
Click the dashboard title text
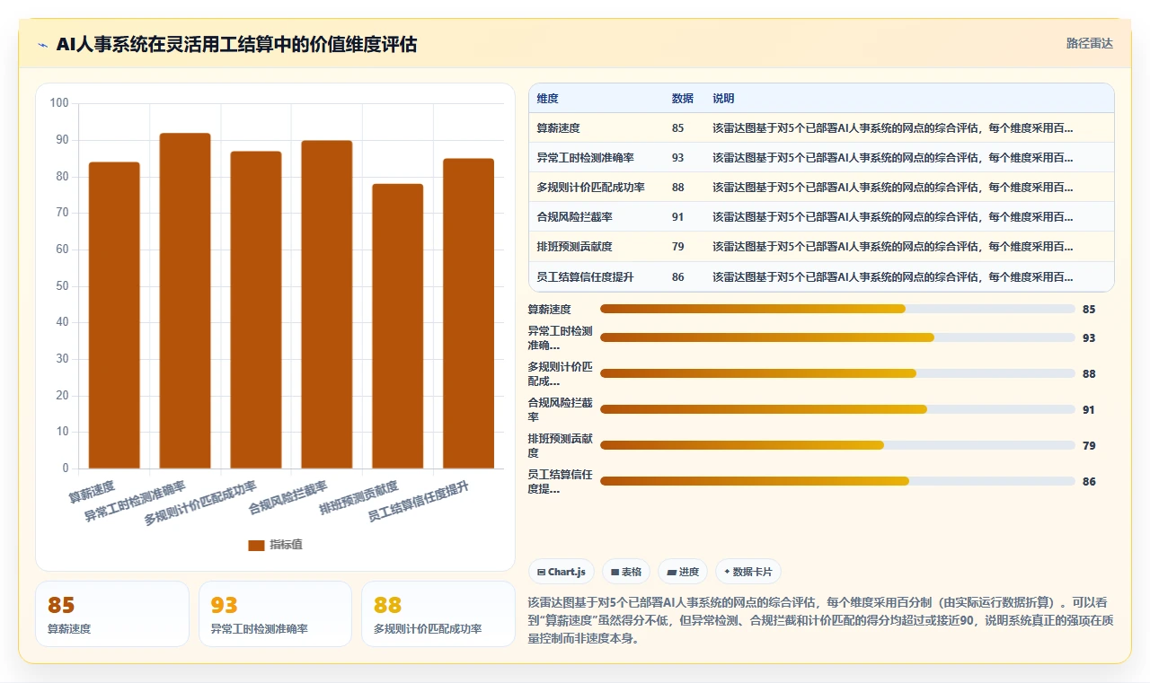tap(236, 44)
